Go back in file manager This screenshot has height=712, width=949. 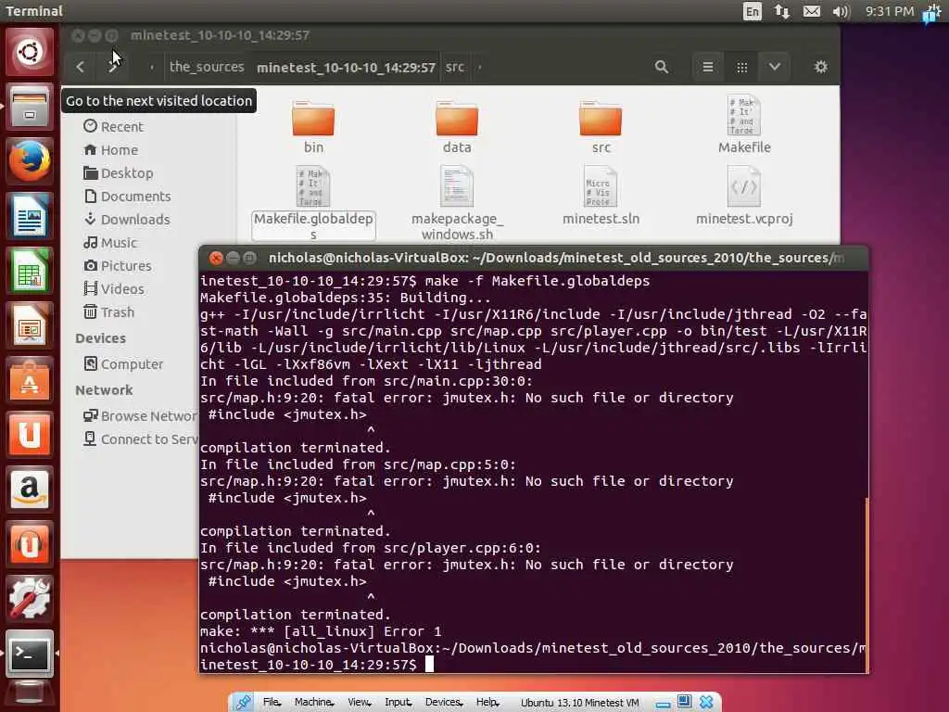(x=81, y=67)
